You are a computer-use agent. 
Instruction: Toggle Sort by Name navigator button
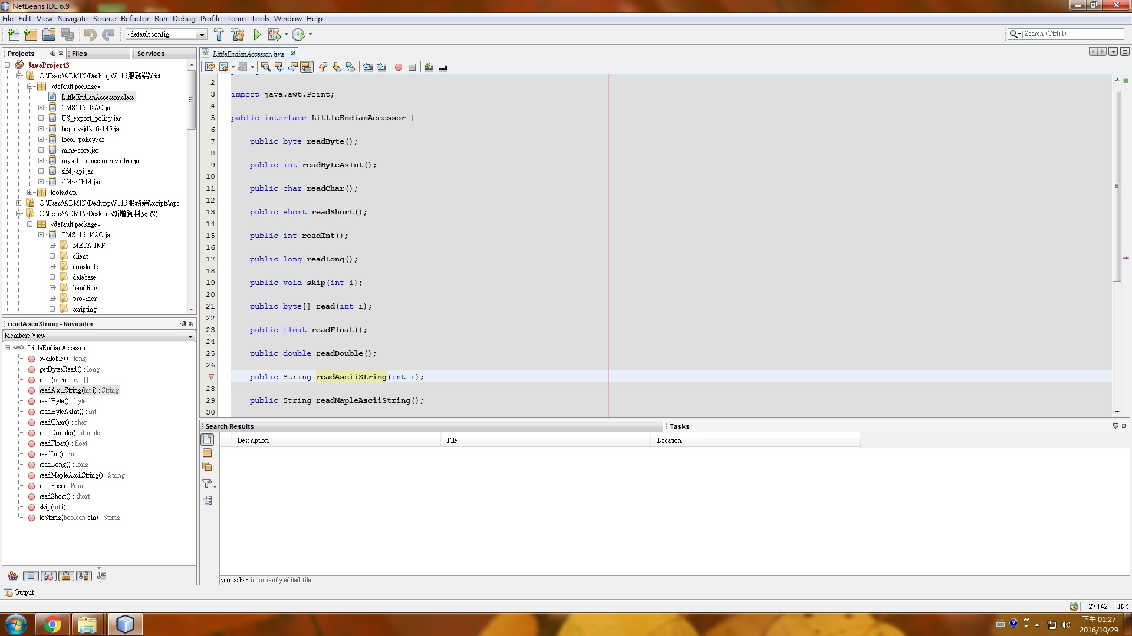[84, 576]
